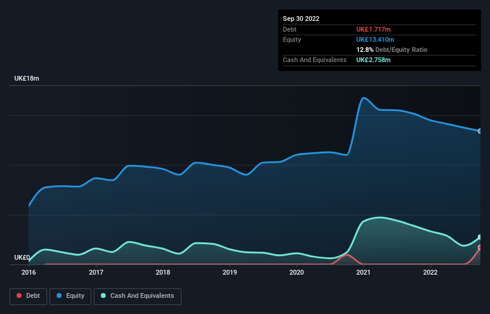This screenshot has height=314, width=490.
Task: Toggle the Debt series legend button
Action: click(x=29, y=296)
